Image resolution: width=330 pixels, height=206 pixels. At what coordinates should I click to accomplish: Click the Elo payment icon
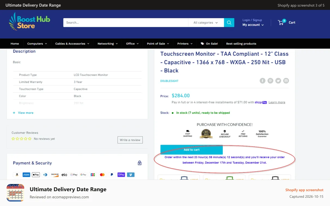[x=64, y=175]
